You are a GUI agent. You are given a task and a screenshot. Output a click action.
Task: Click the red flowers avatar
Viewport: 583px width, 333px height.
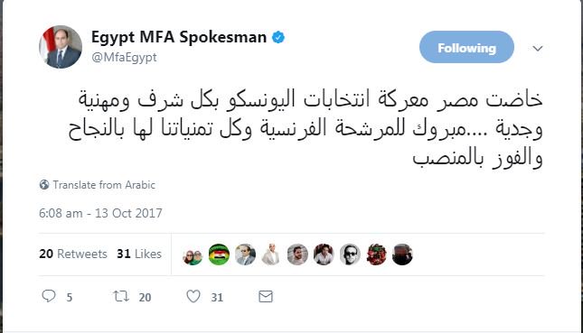(x=376, y=254)
